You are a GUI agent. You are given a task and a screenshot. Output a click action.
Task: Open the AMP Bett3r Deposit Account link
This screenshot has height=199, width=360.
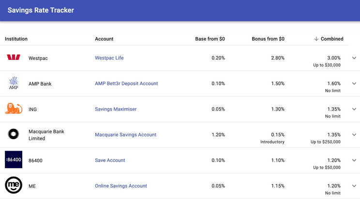tap(126, 84)
